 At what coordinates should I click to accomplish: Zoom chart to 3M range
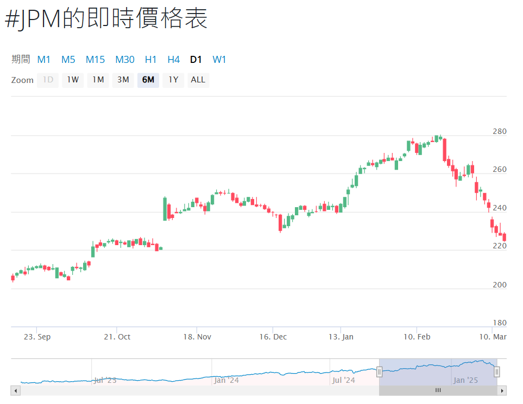[x=123, y=80]
